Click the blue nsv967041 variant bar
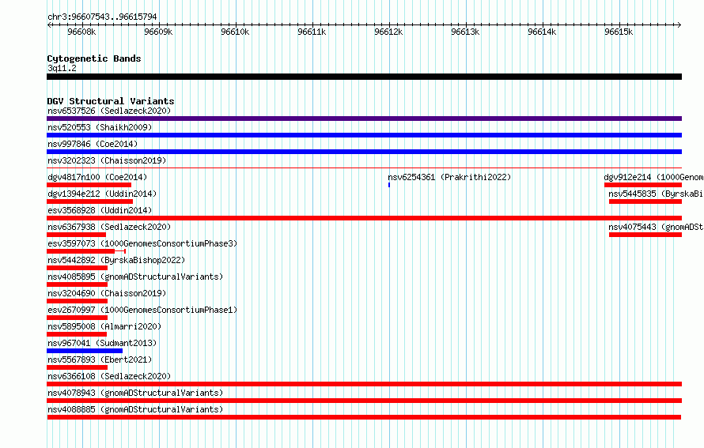The image size is (704, 448). (85, 351)
